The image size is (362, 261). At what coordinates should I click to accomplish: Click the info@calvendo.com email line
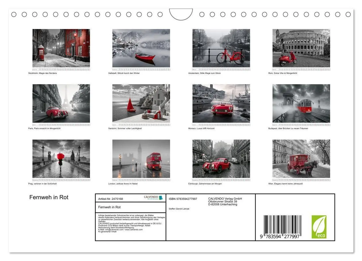point(120,230)
